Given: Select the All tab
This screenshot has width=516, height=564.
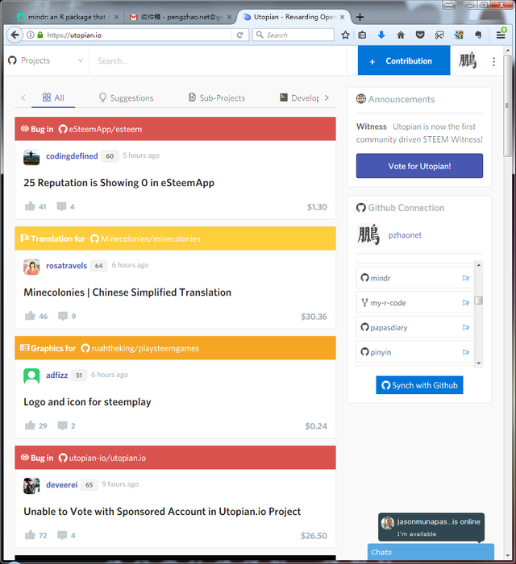Looking at the screenshot, I should 53,97.
